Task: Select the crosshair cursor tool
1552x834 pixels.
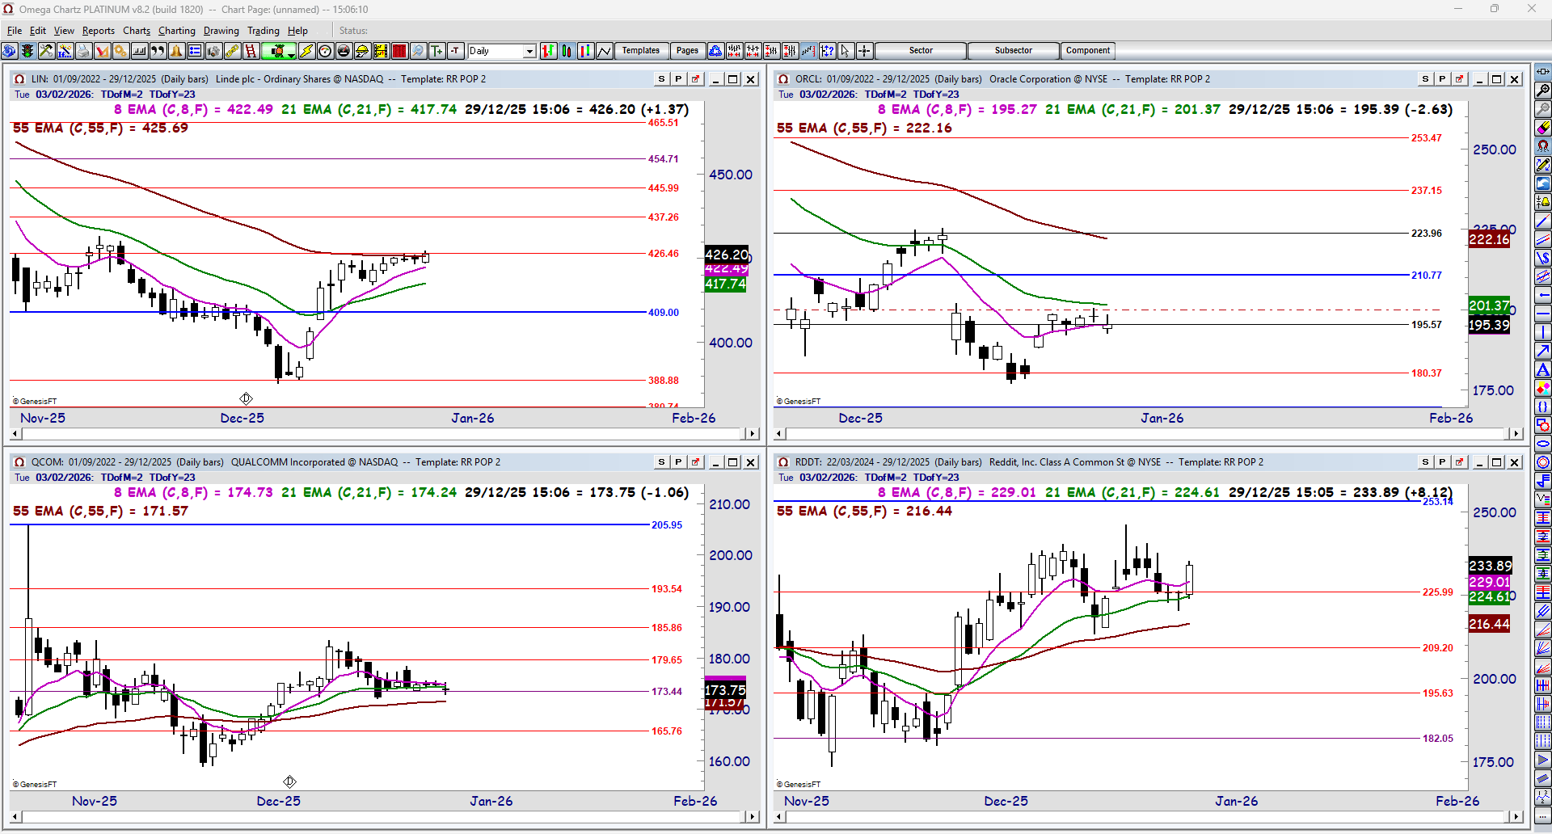Action: [x=864, y=51]
